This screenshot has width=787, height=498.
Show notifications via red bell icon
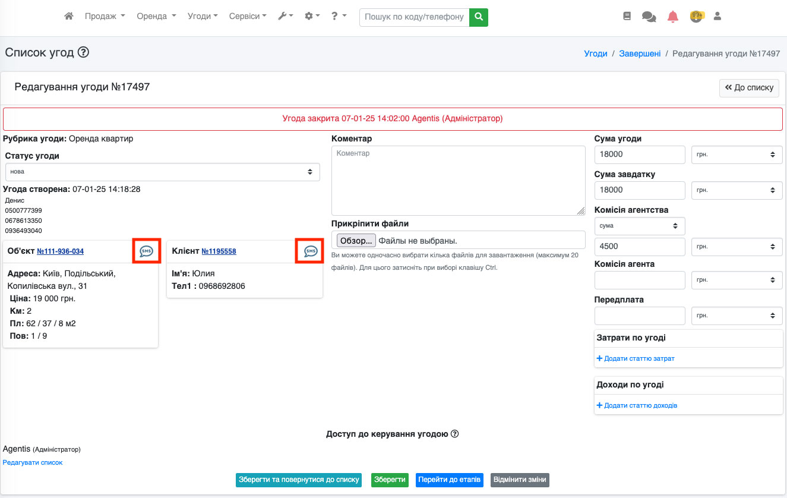click(672, 17)
